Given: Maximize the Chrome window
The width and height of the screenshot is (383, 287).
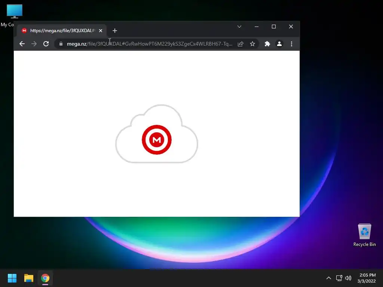Looking at the screenshot, I should click(x=274, y=27).
